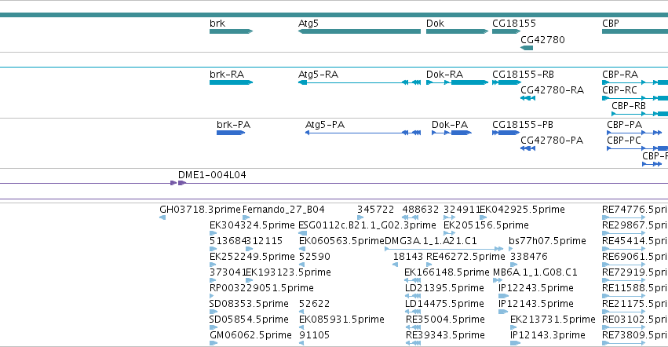Screen dimensions: 668x347
Task: Open the CG42780 gene label
Action: 542,39
